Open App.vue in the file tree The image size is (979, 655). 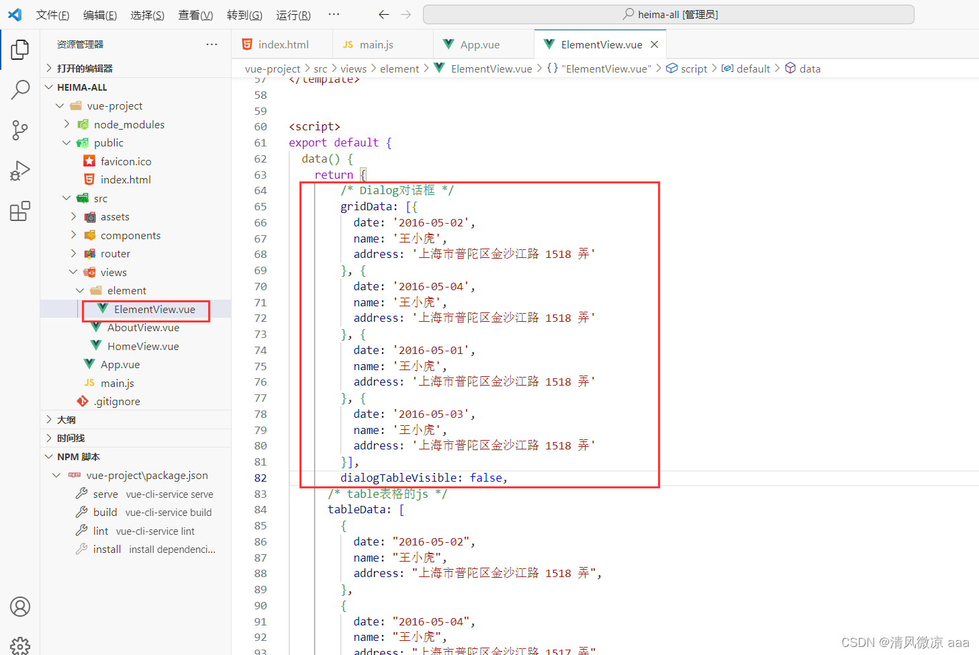tap(120, 364)
